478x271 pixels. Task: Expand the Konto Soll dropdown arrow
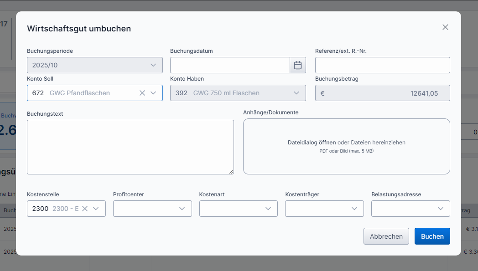(x=153, y=93)
